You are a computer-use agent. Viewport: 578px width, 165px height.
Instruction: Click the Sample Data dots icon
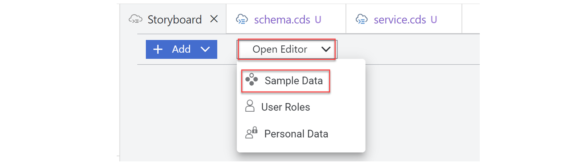click(252, 80)
